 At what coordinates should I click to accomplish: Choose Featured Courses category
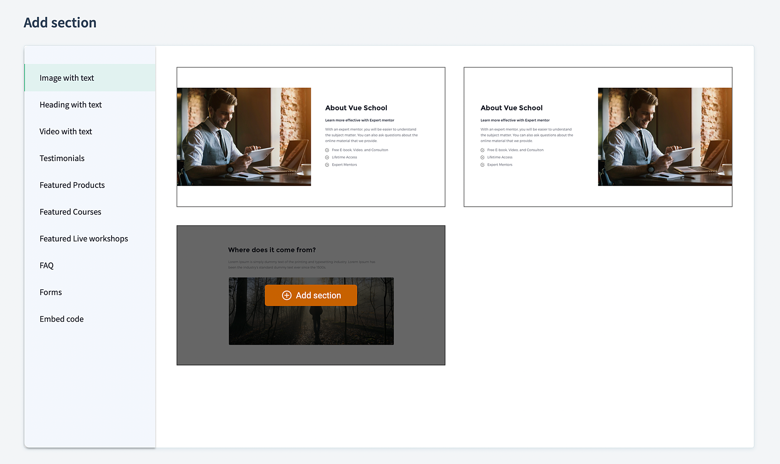70,212
